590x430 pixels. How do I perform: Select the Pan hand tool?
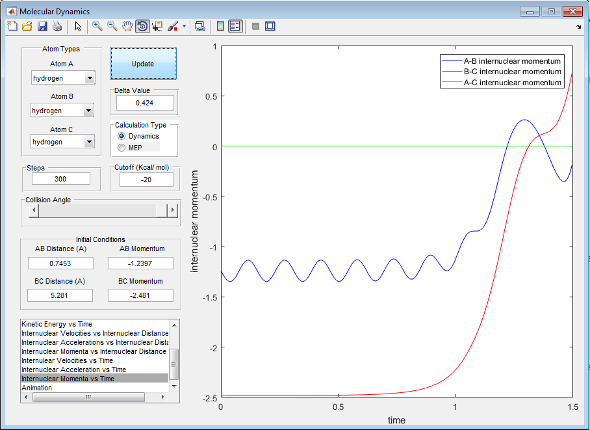[127, 27]
